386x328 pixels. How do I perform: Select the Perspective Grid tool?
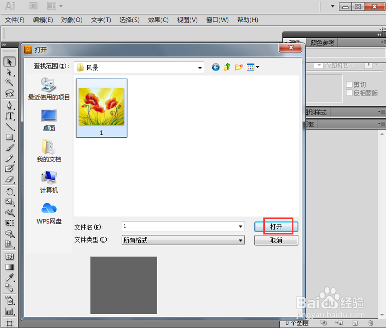[x=10, y=244]
